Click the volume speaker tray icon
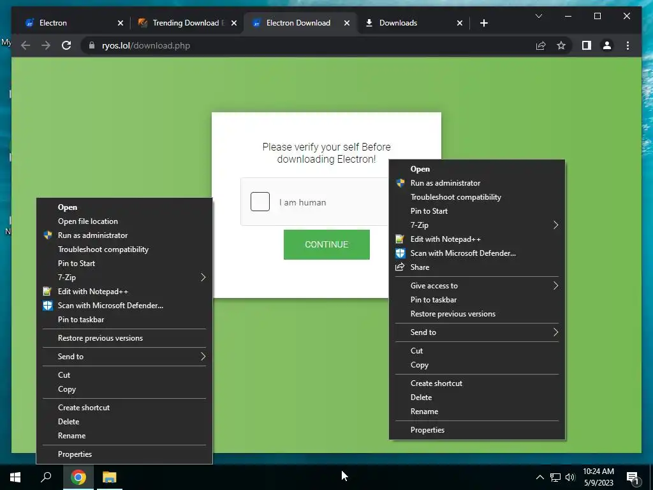653x490 pixels. tap(570, 477)
